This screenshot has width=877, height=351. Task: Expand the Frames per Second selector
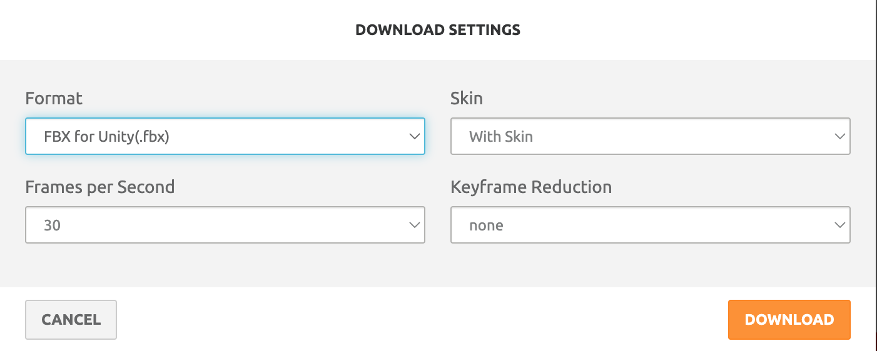click(225, 225)
